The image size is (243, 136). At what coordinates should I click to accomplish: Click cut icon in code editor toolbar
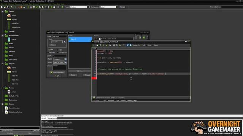pyautogui.click(x=114, y=45)
